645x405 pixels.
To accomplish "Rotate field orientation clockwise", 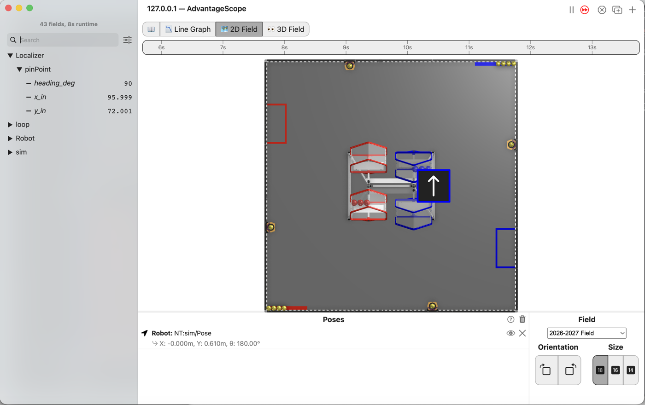I will click(546, 370).
